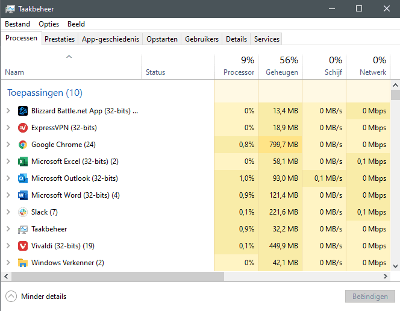400x311 pixels.
Task: Switch to the Details tab
Action: [x=237, y=39]
